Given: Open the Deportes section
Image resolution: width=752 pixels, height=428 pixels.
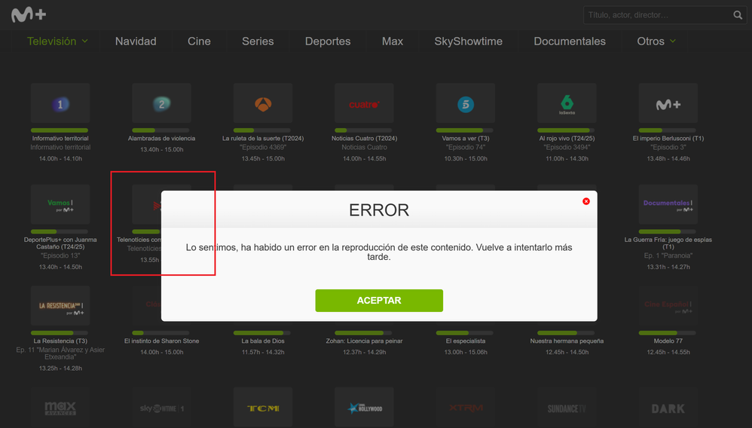Looking at the screenshot, I should pos(328,41).
